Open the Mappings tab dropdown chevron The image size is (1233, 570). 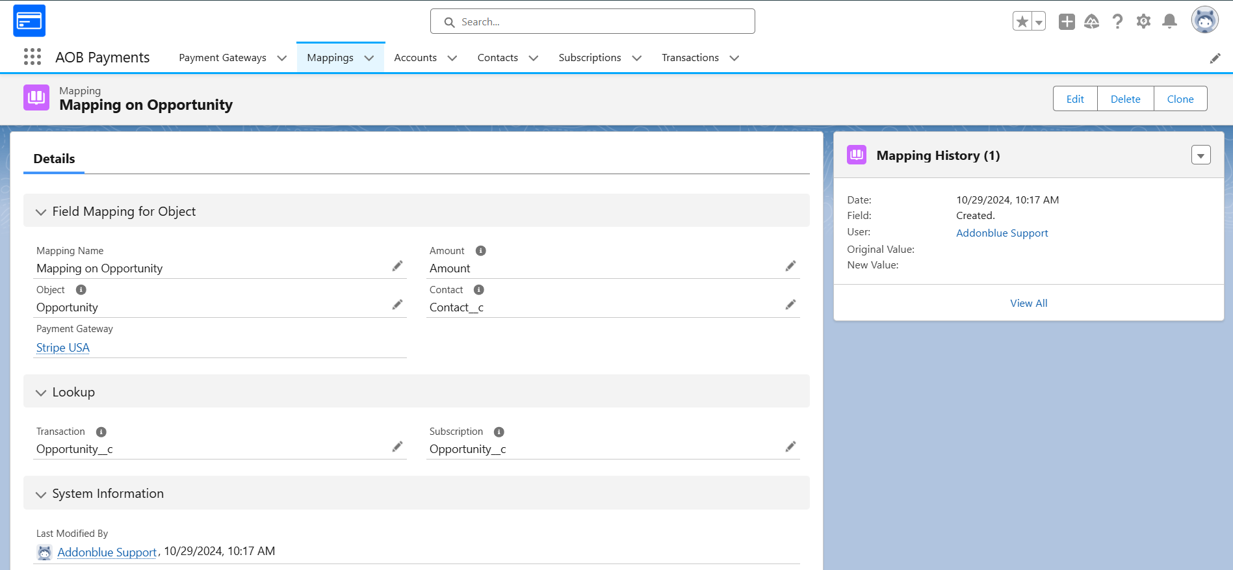click(x=369, y=58)
